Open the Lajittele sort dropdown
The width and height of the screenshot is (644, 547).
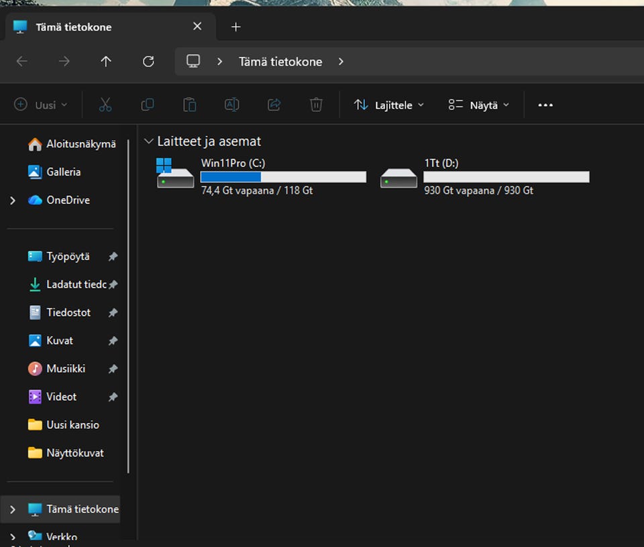click(x=389, y=105)
